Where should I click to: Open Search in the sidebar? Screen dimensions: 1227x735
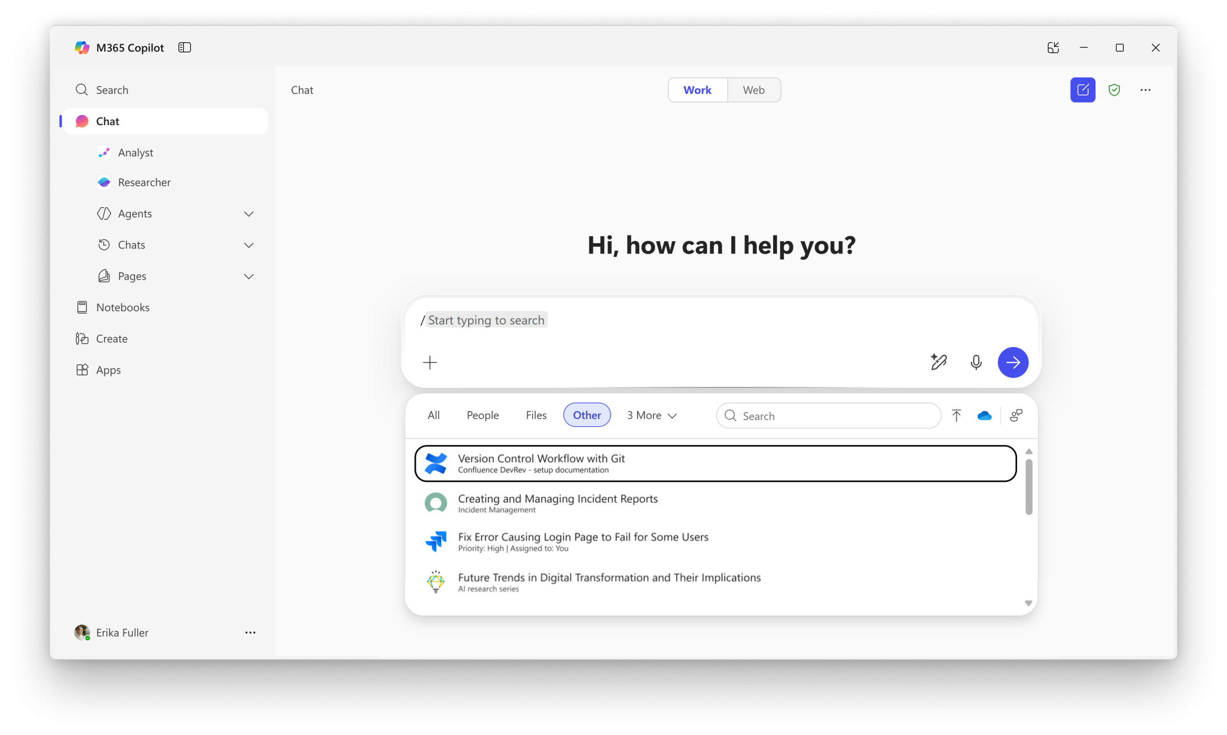pos(165,90)
